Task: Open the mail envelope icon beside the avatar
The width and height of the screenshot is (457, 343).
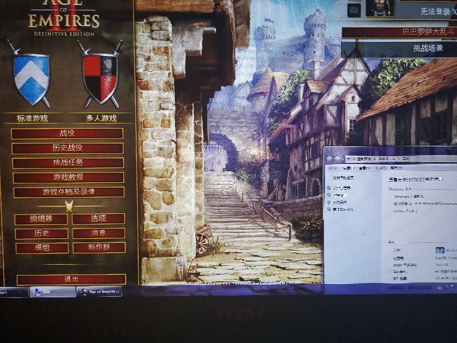Action: click(x=354, y=10)
